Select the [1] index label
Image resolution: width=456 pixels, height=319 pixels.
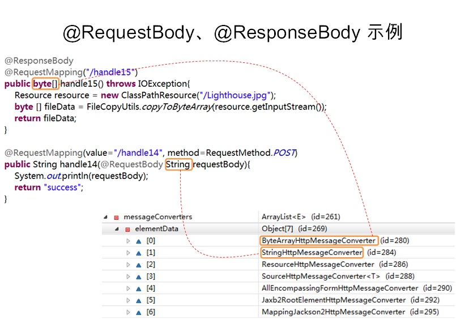(151, 253)
